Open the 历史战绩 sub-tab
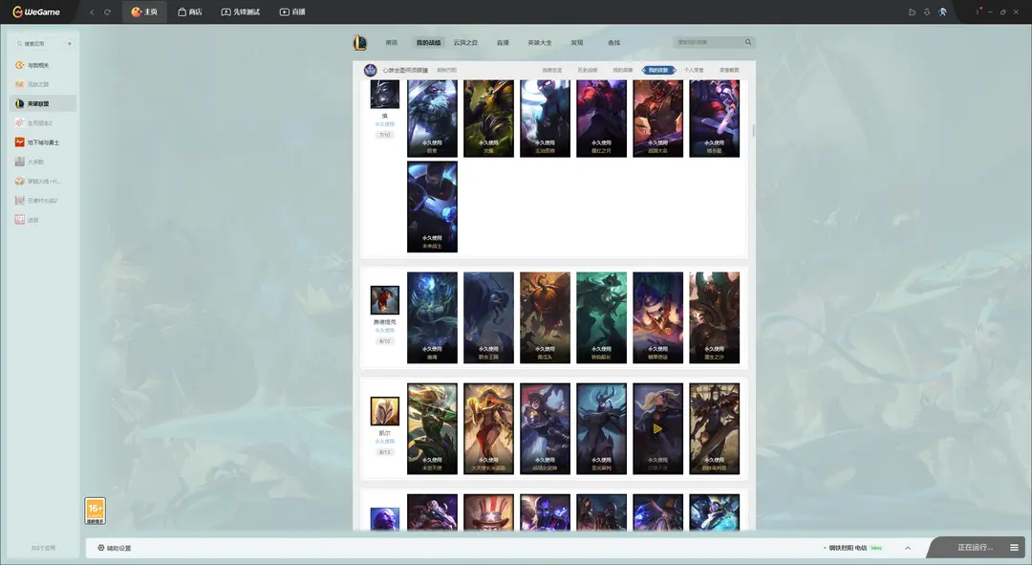 (587, 70)
